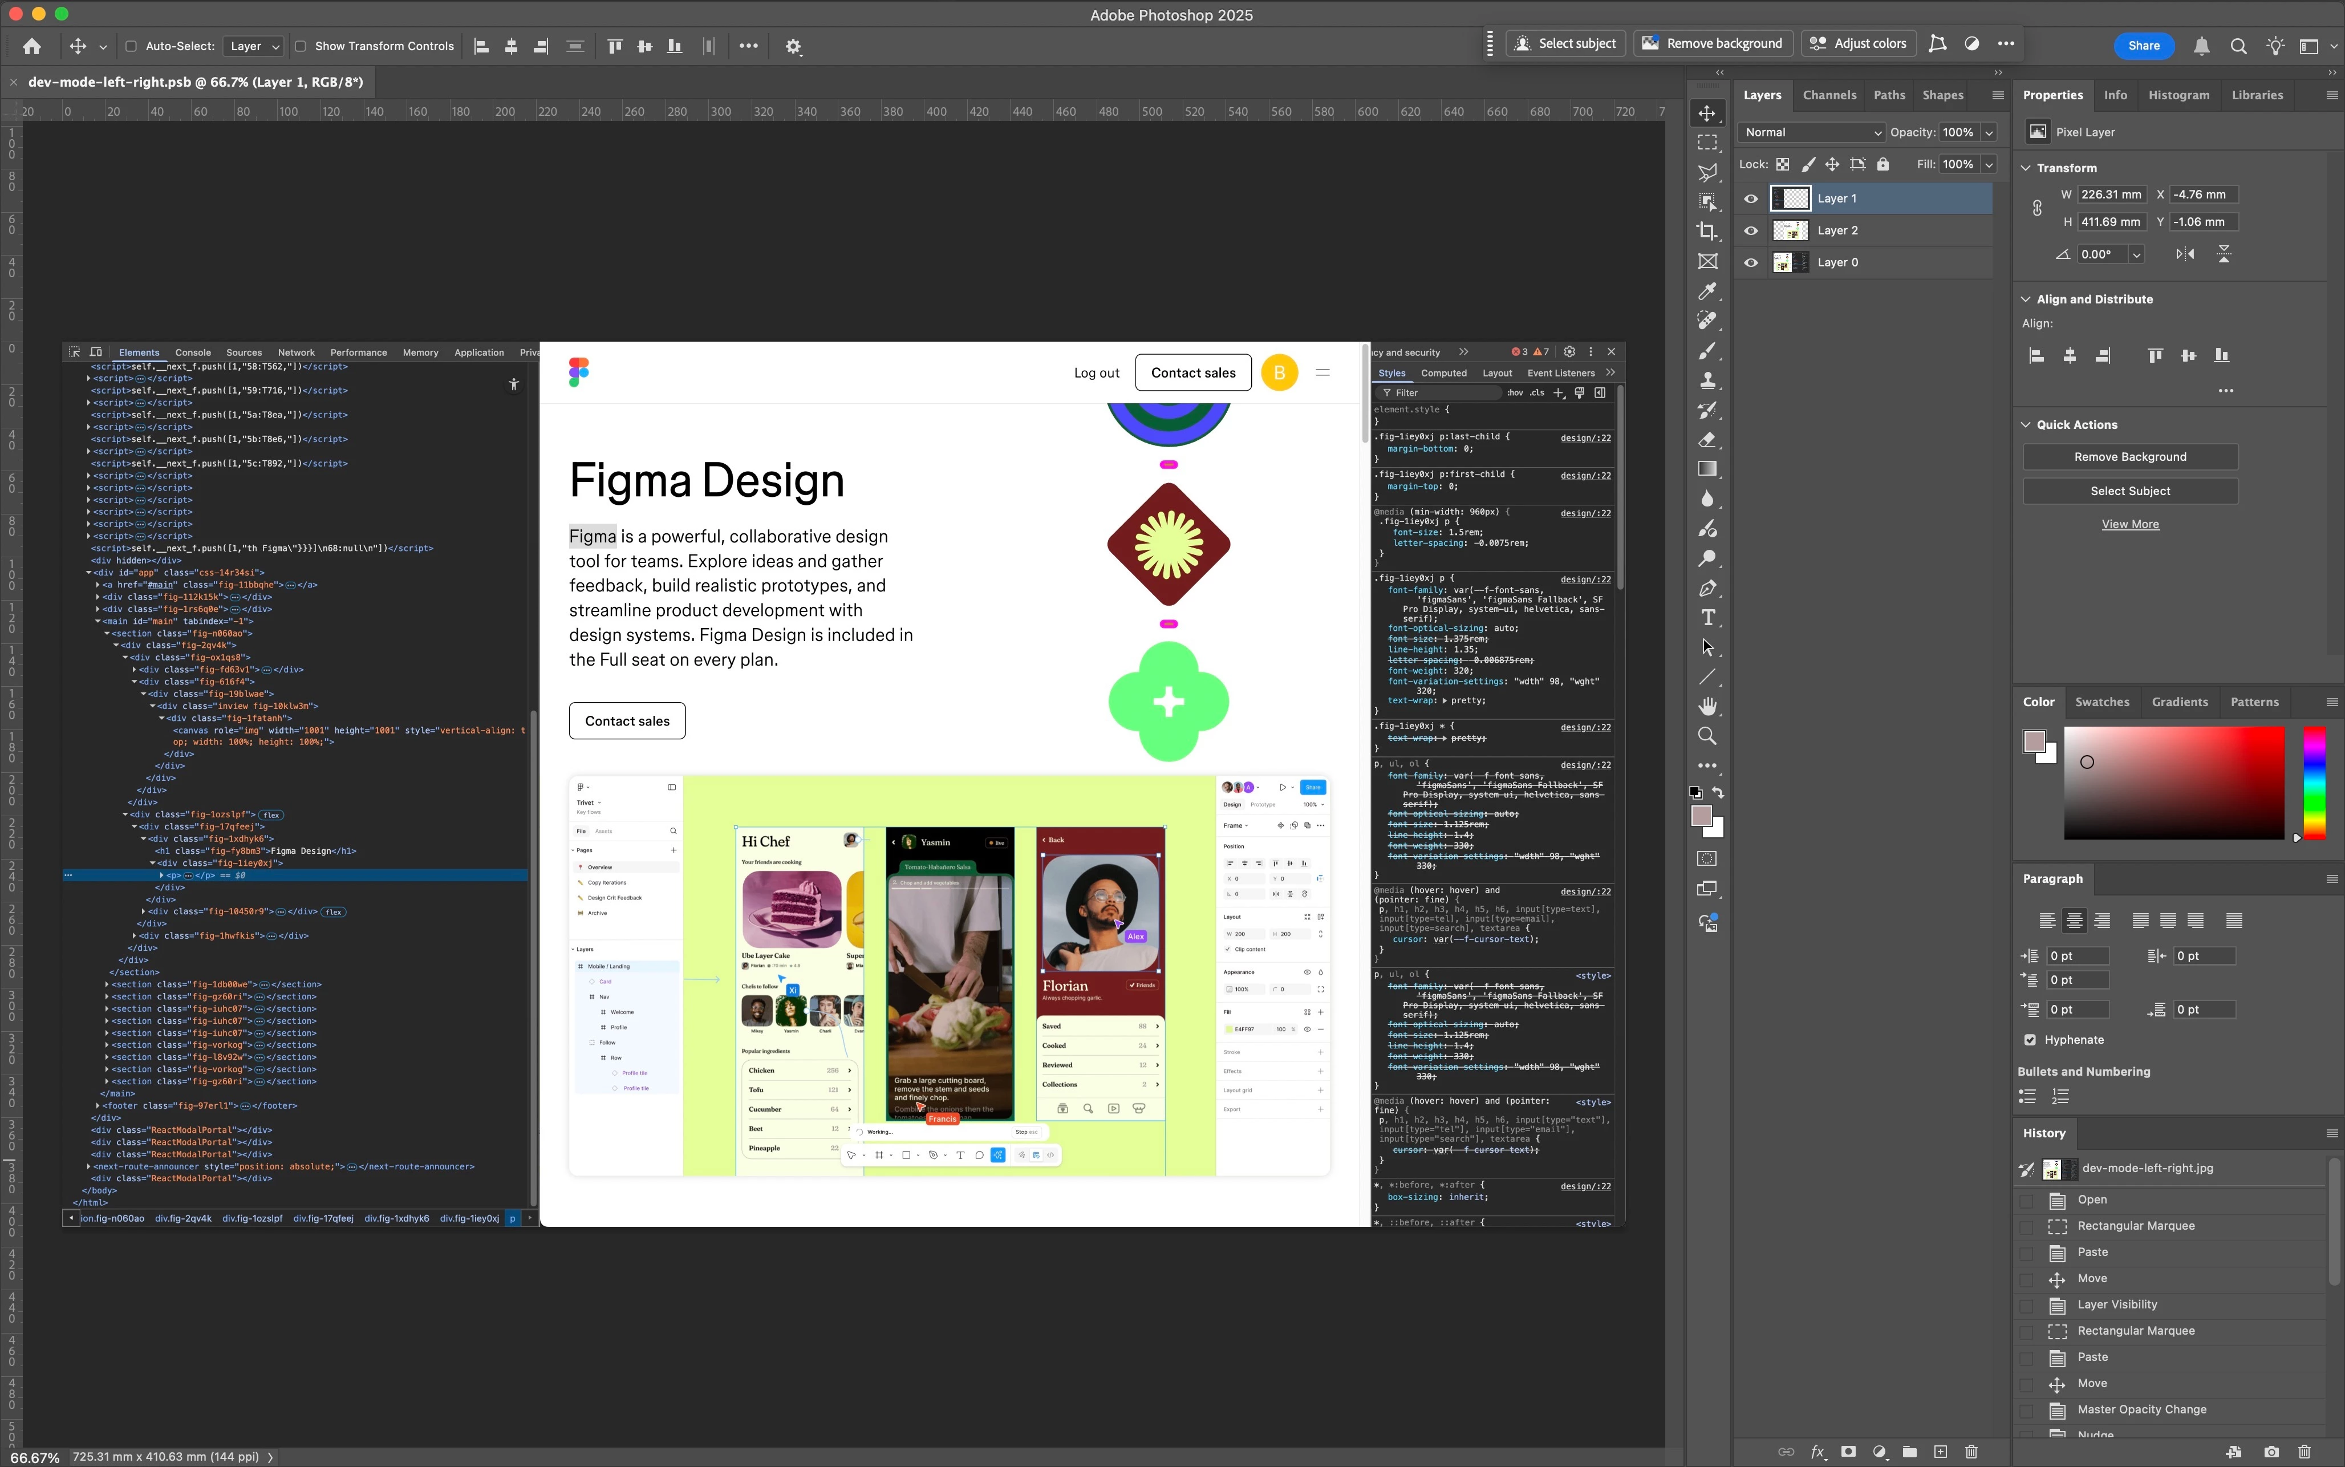This screenshot has height=1467, width=2345.
Task: Open the Layers panel menu icon
Action: click(1998, 95)
